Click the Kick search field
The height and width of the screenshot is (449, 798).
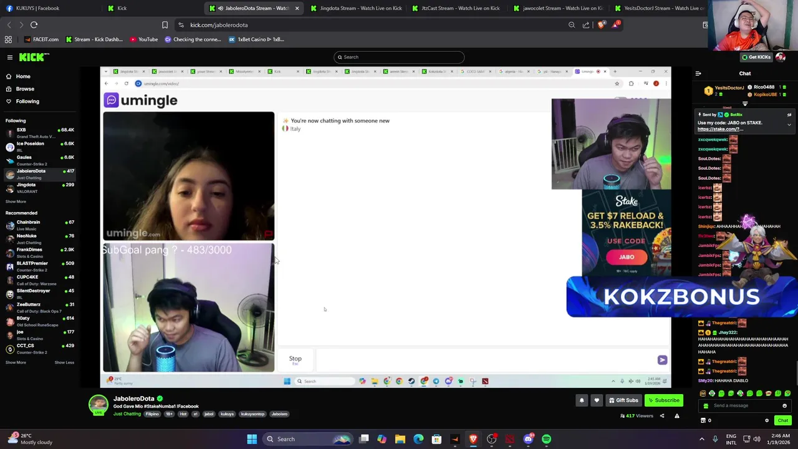tap(399, 57)
